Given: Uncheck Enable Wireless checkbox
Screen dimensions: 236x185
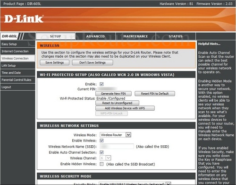Looking at the screenshot, I should tap(101, 141).
